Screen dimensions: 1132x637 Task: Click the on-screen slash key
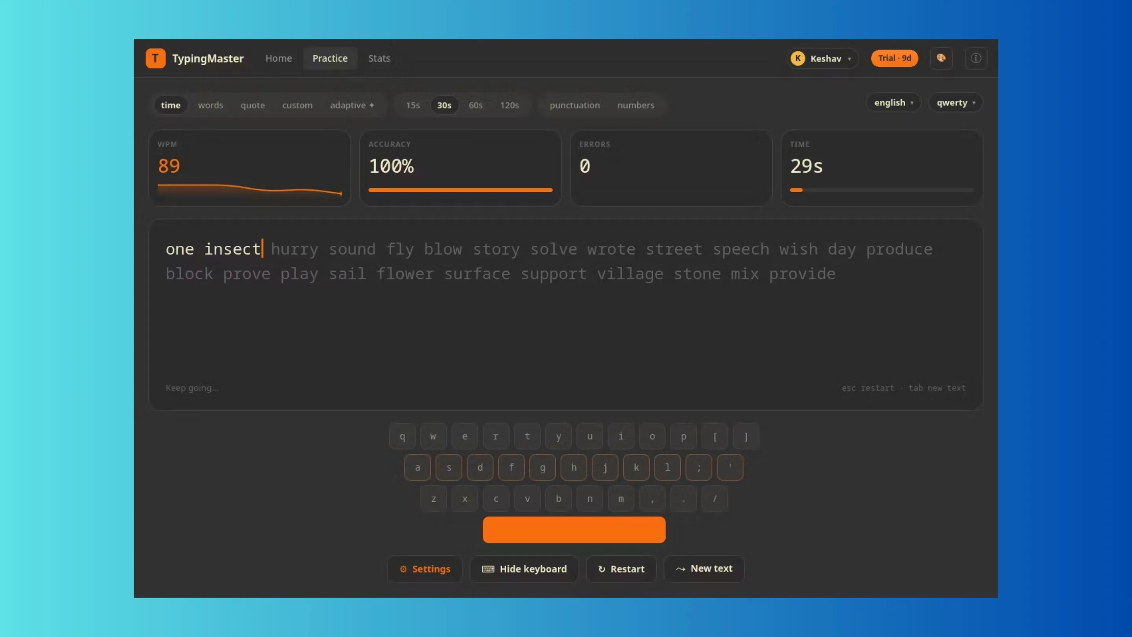pyautogui.click(x=715, y=499)
